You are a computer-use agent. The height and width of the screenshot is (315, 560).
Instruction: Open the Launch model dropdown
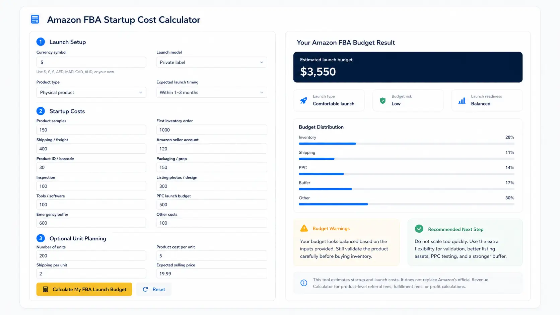tap(211, 62)
